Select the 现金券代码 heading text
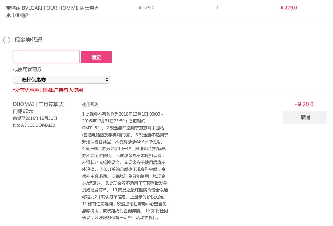This screenshot has height=226, width=333. (28, 40)
